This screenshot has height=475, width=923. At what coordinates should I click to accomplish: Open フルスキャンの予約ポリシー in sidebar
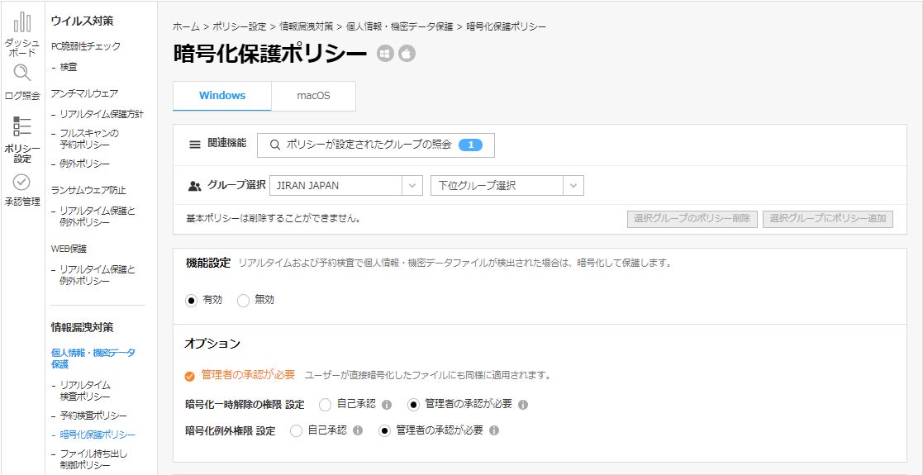coord(89,139)
